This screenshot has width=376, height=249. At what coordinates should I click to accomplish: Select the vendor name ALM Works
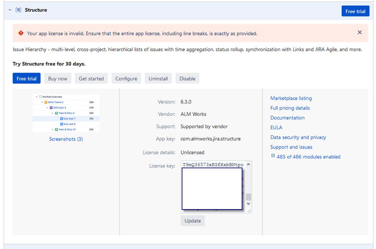(x=193, y=114)
